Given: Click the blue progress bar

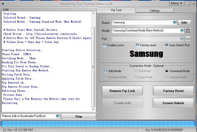Looking at the screenshot, I should [x=98, y=124].
